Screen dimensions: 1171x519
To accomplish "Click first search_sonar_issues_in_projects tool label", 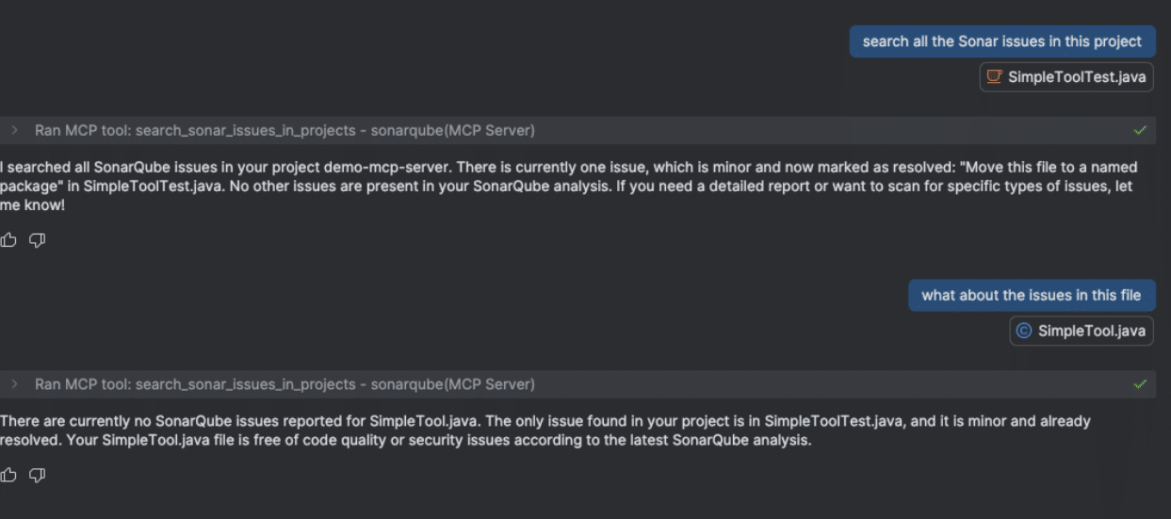I will click(x=249, y=130).
